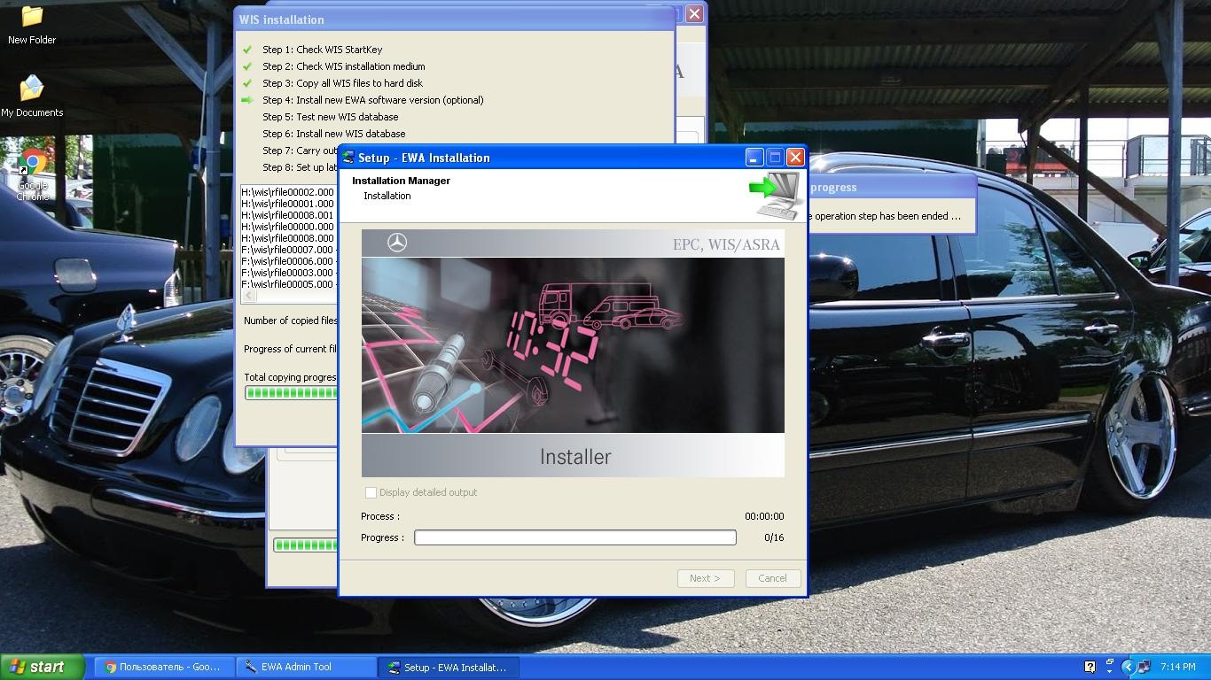Screen dimensions: 1211x680
Task: Minimize the EWA Installation setup window
Action: point(754,158)
